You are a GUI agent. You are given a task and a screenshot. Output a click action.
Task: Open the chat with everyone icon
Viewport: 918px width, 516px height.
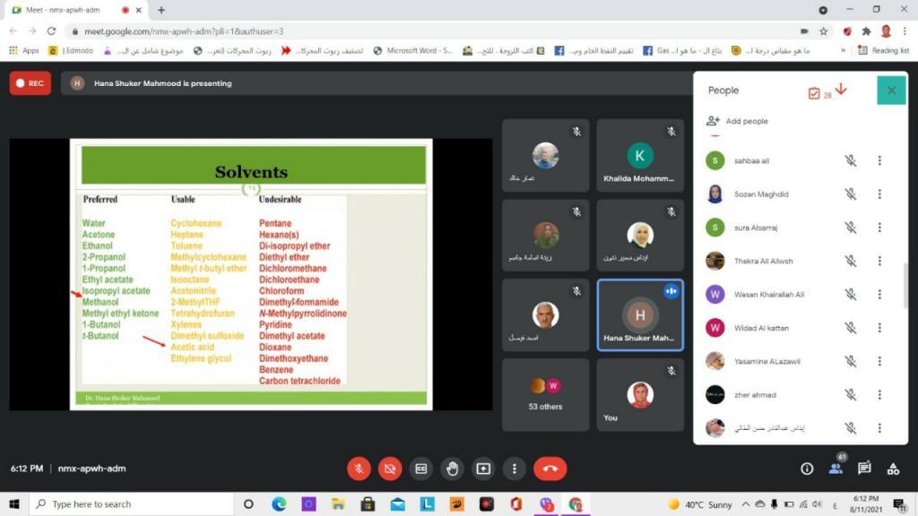tap(864, 469)
